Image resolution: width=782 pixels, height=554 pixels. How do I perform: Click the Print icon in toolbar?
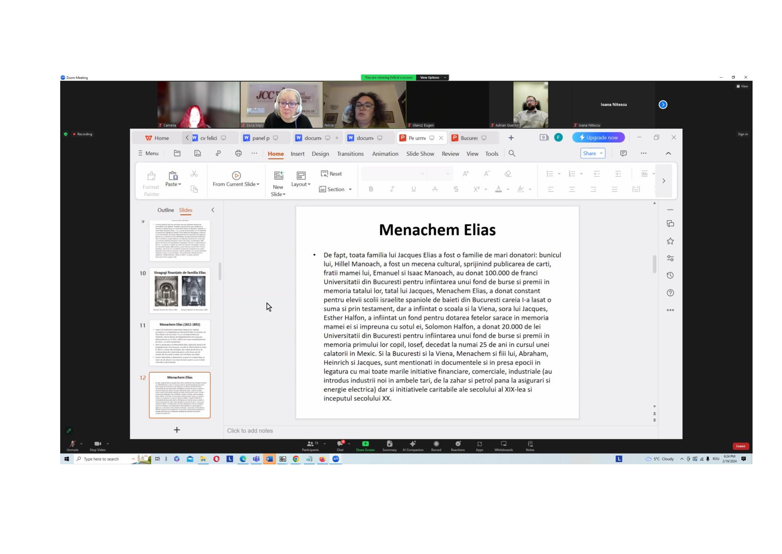pyautogui.click(x=239, y=154)
